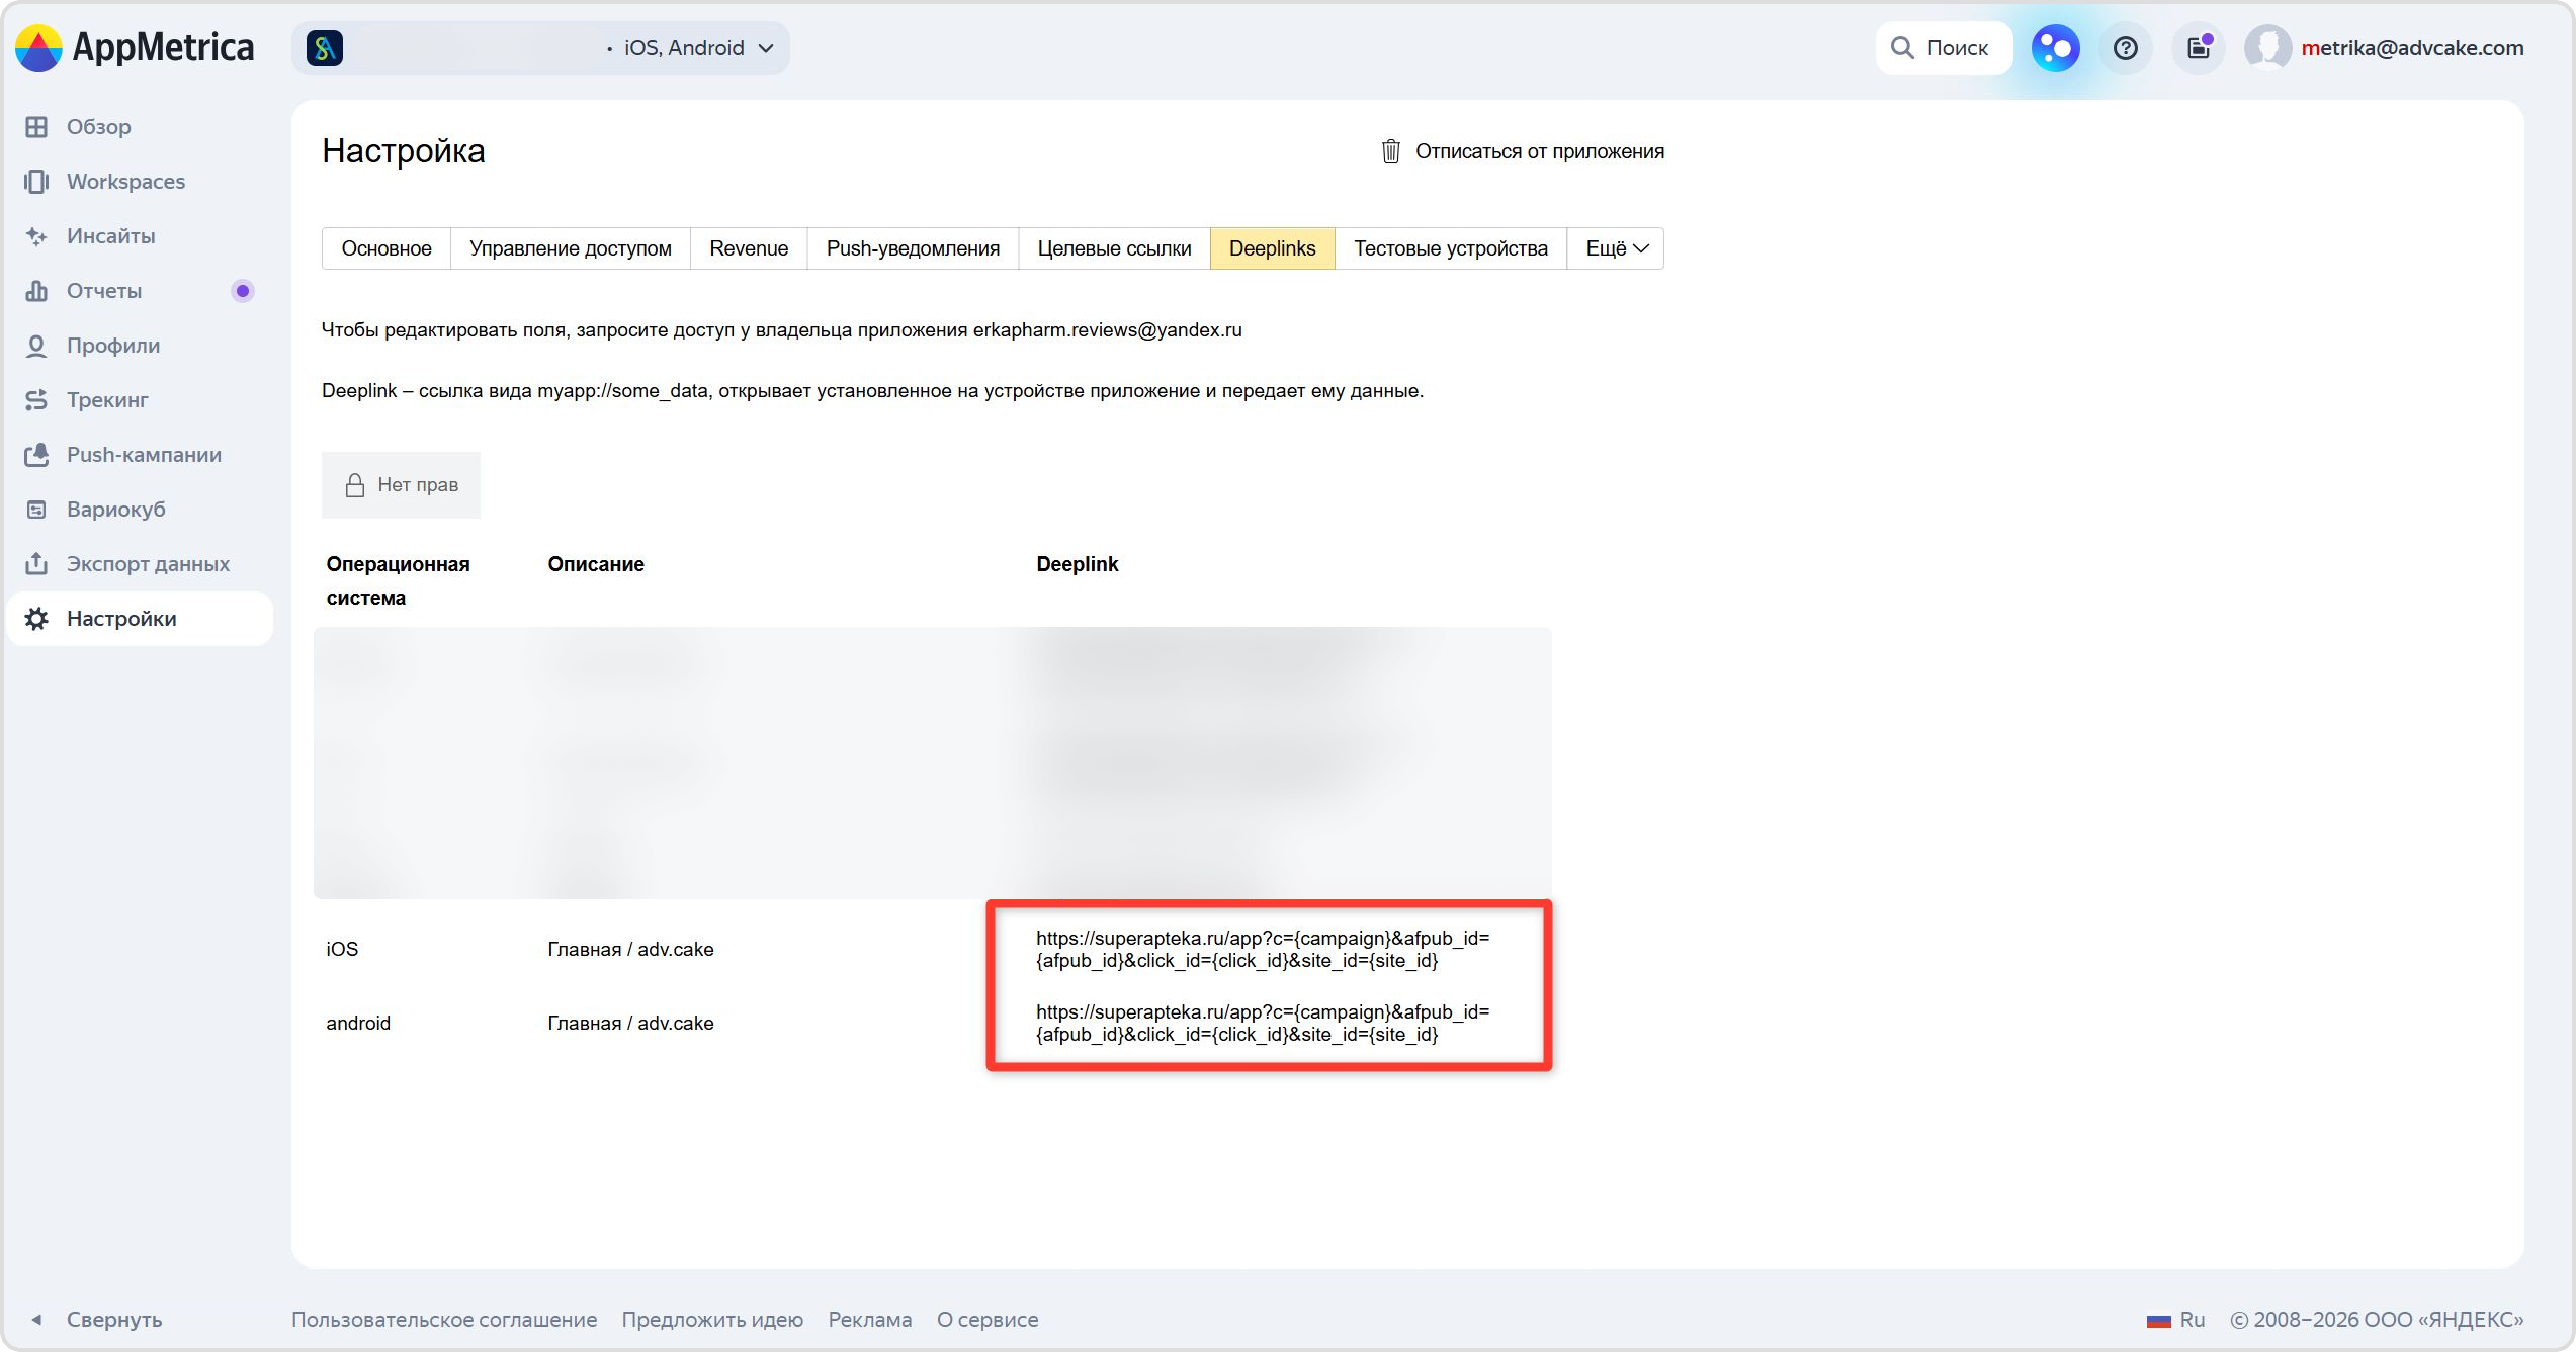Open the Revenue tab
The image size is (2576, 1352).
(748, 248)
